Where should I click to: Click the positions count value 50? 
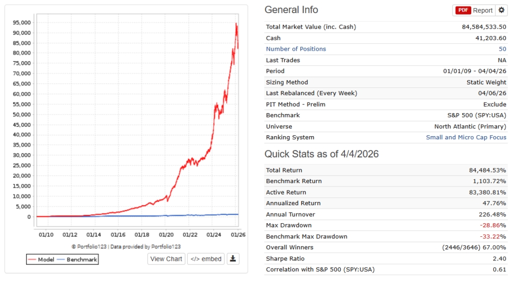(502, 49)
